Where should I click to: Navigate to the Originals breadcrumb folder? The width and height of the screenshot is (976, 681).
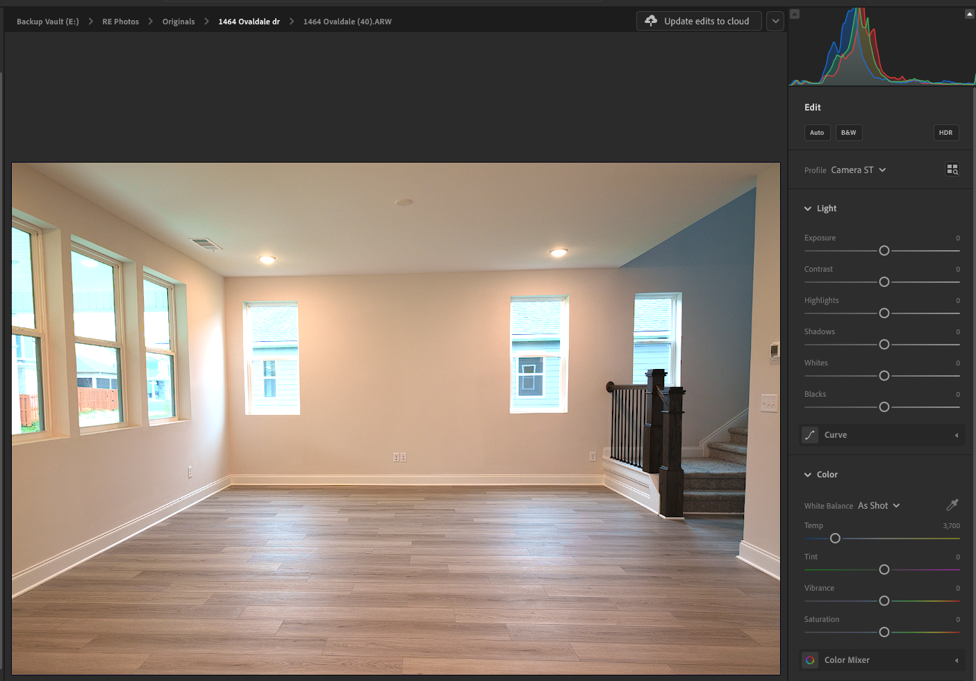[x=179, y=22]
